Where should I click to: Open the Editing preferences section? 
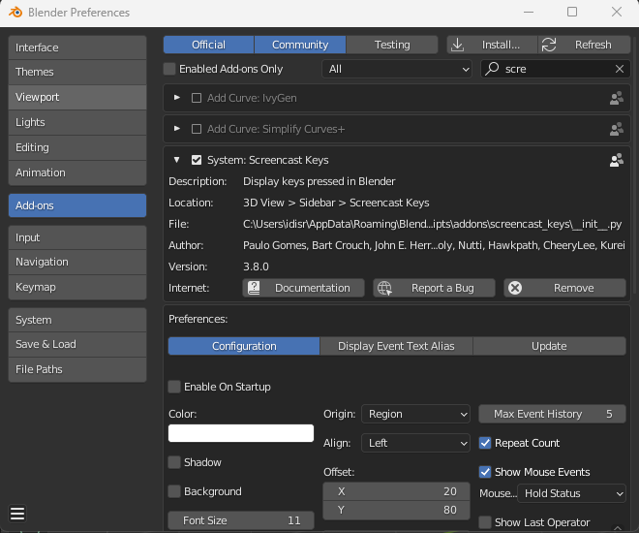tap(77, 147)
